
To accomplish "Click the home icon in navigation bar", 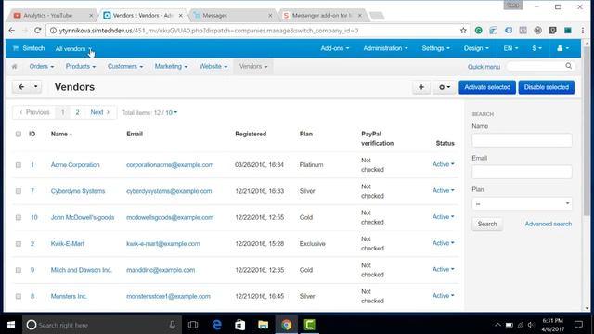I will (x=15, y=67).
